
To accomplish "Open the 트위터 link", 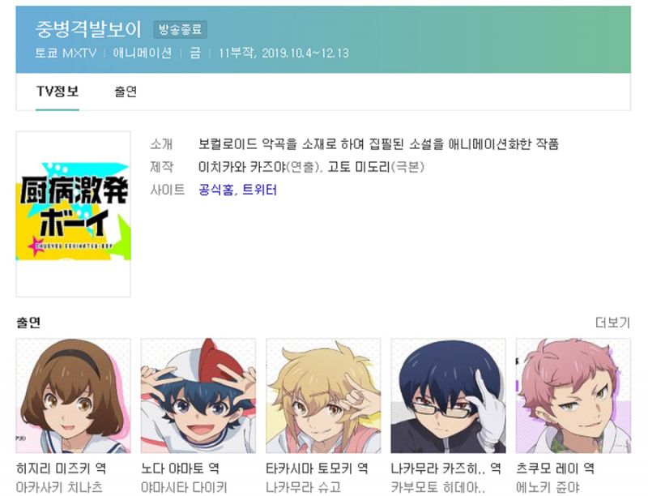I will 259,190.
